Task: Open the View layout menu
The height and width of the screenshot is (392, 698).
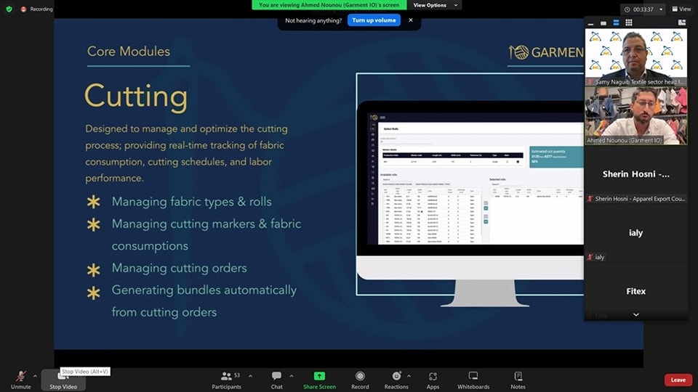Action: (681, 9)
